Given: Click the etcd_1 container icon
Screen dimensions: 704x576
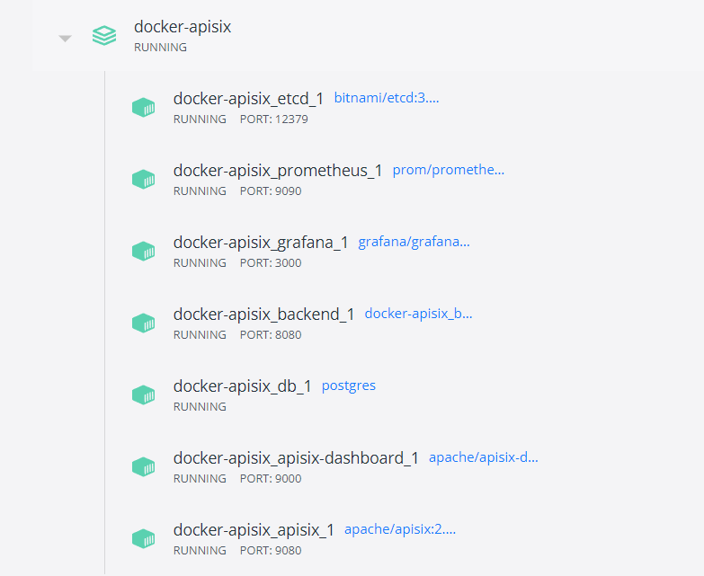Looking at the screenshot, I should (144, 108).
